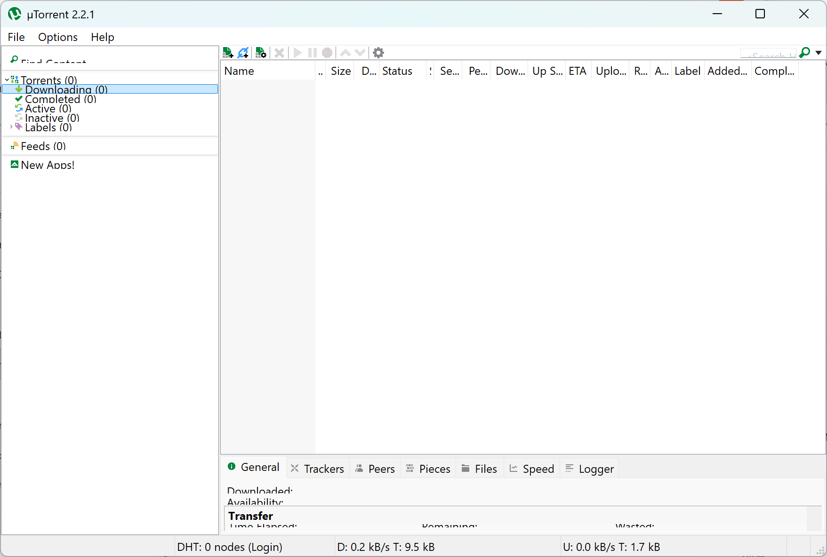Screen dimensions: 827x557
Task: Maximize the µTorrent window
Action: click(x=760, y=14)
